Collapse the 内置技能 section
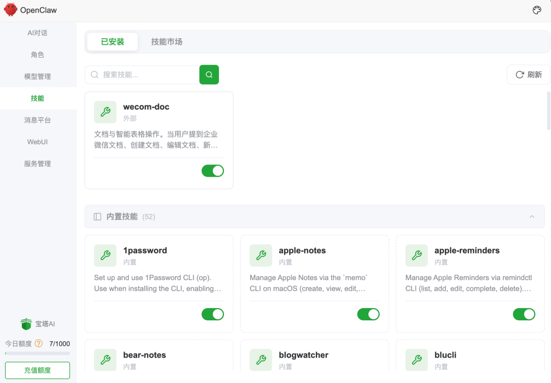This screenshot has height=383, width=551. pyautogui.click(x=532, y=216)
